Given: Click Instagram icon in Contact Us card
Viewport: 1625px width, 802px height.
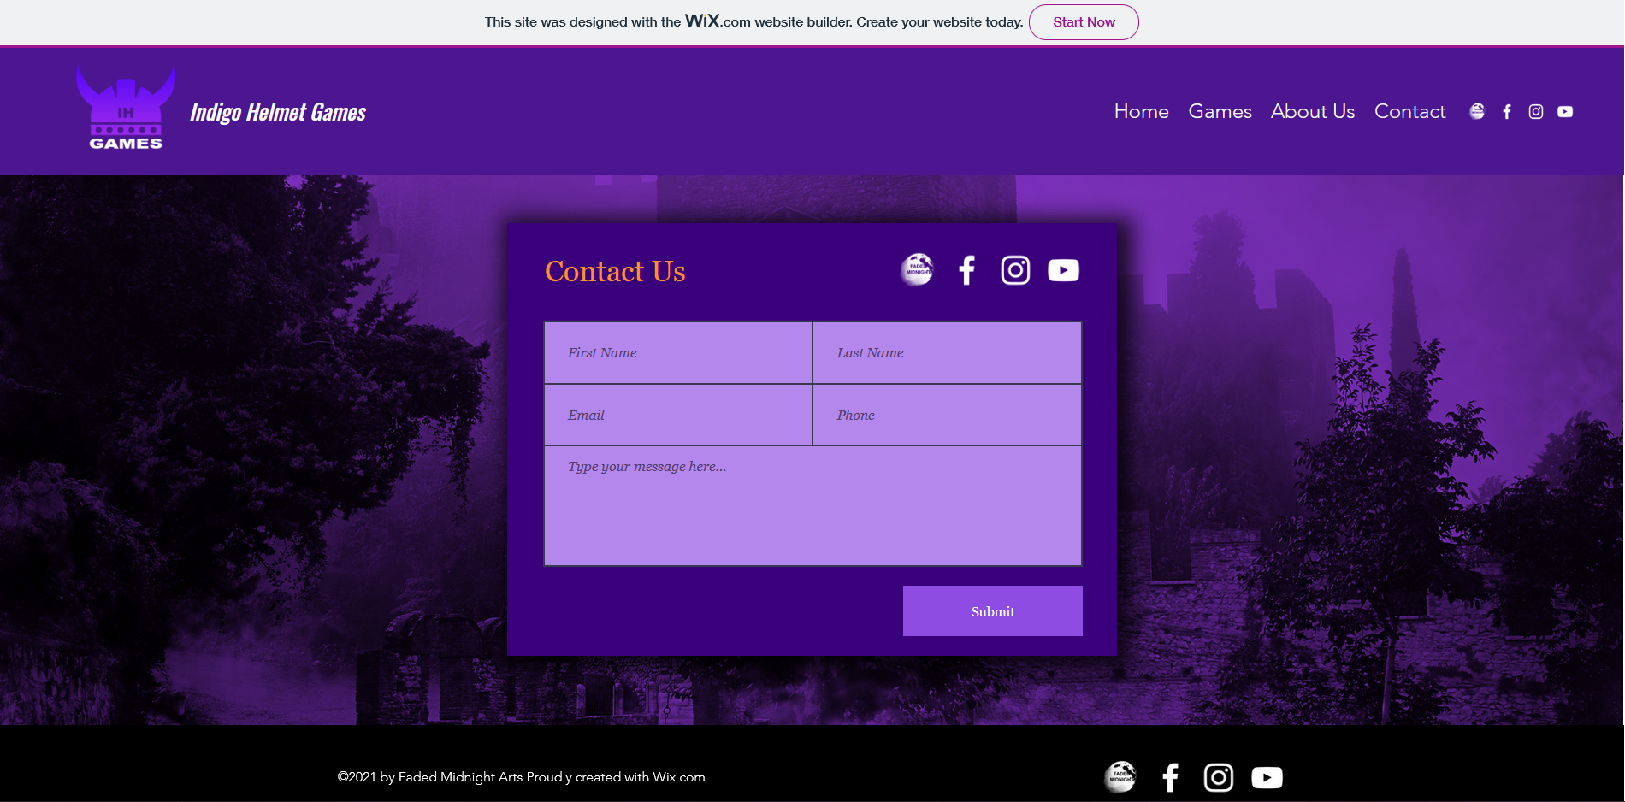Looking at the screenshot, I should [1015, 270].
